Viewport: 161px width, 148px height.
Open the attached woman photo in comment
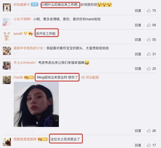tap(36, 104)
